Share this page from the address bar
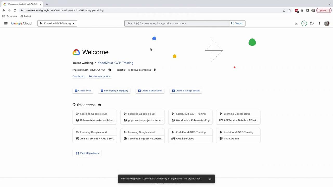This screenshot has height=187, width=333. pos(284,10)
